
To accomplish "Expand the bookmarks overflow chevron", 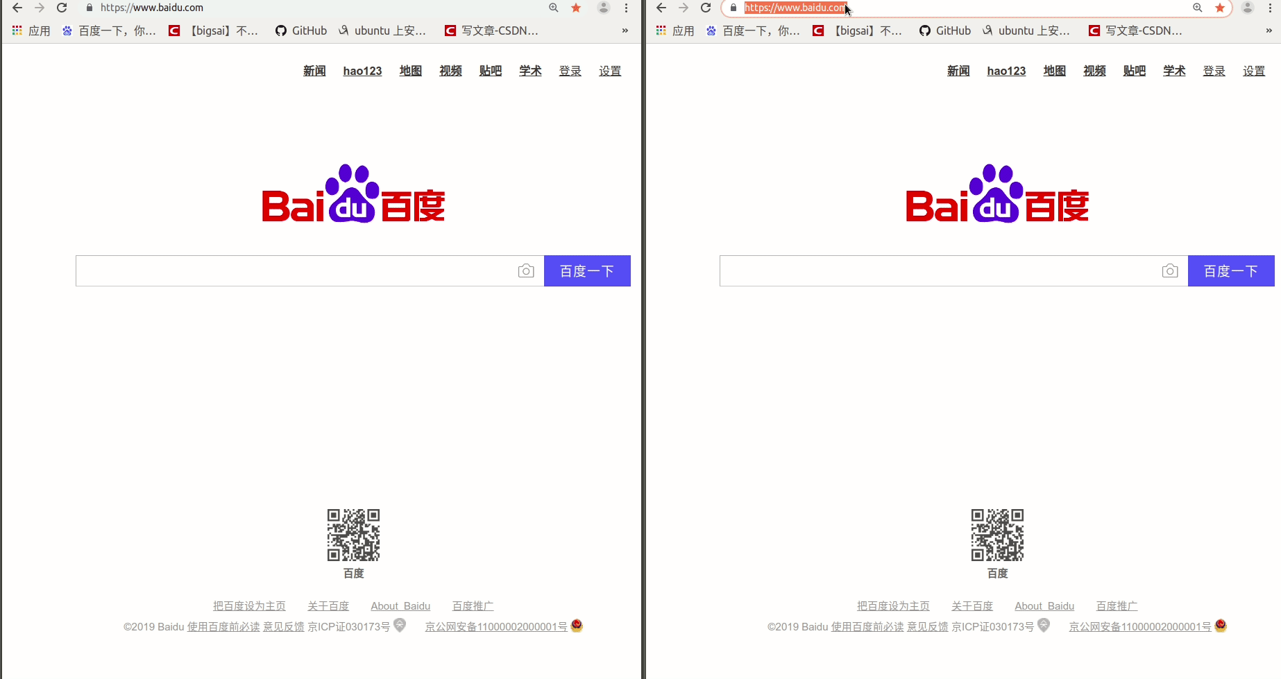I will click(625, 31).
